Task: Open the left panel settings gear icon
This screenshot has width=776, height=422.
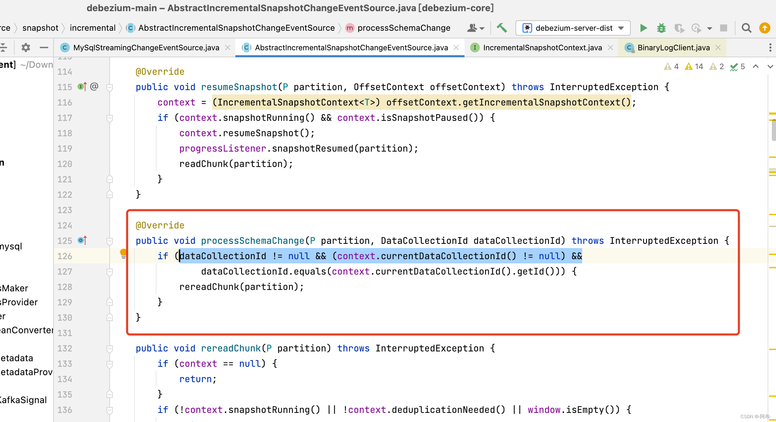Action: (25, 47)
